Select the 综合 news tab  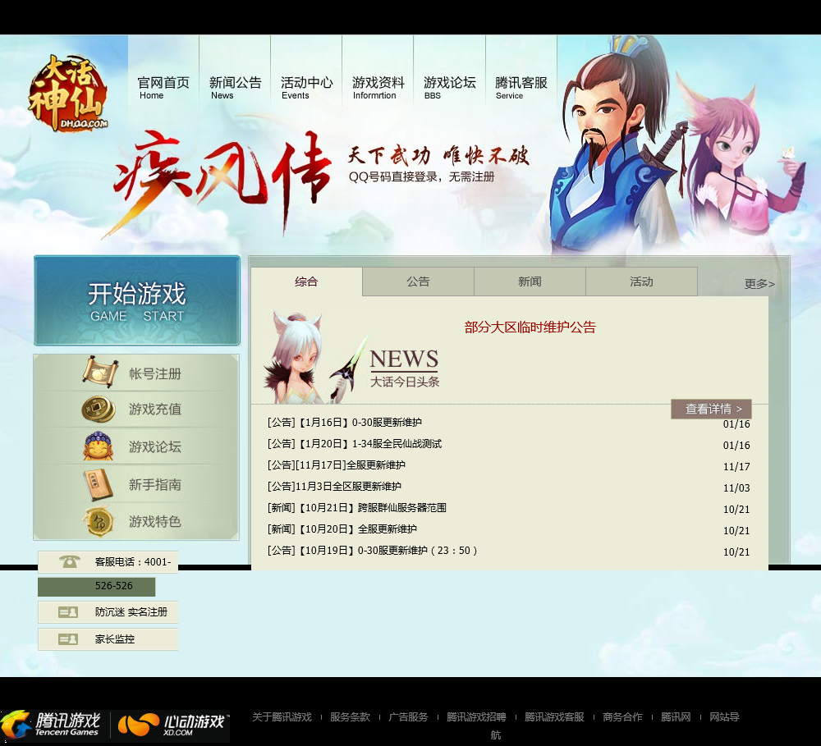[306, 281]
